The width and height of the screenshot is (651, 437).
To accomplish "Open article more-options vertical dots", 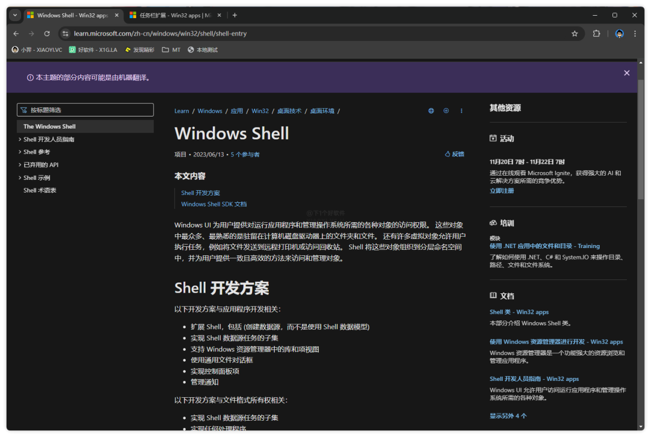I will [x=461, y=111].
